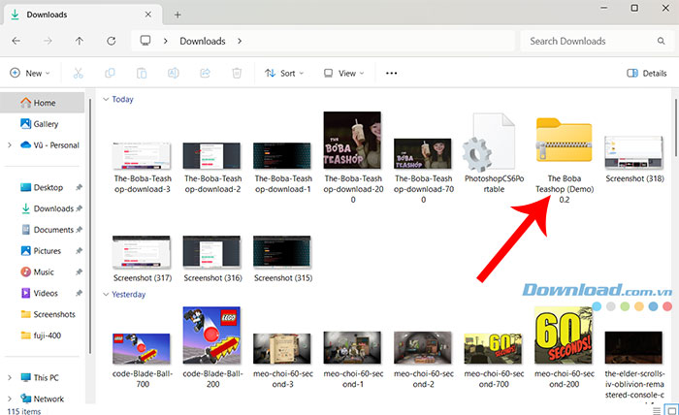
Task: Toggle the Details pane
Action: point(647,73)
